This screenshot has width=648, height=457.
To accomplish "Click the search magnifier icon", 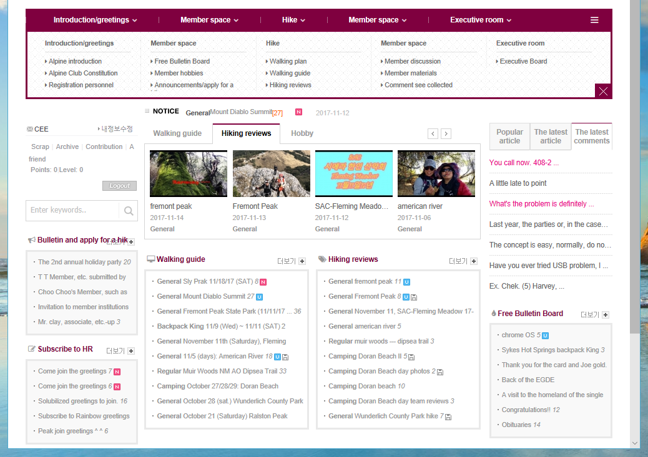I will 129,211.
